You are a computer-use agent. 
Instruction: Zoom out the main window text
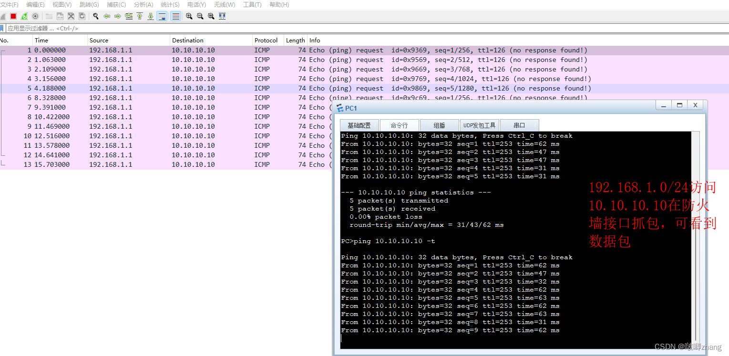pyautogui.click(x=200, y=16)
